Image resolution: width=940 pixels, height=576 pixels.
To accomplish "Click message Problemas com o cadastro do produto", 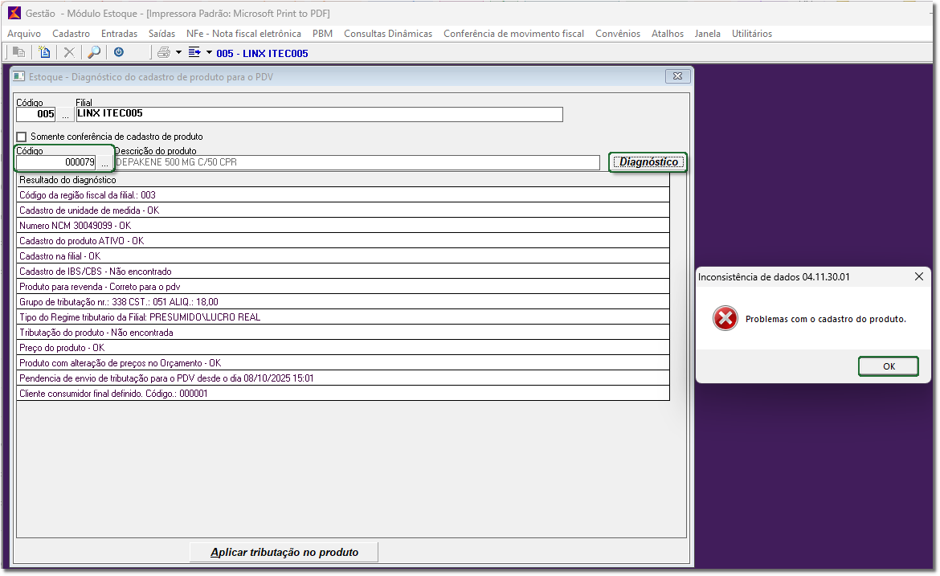I will [825, 319].
